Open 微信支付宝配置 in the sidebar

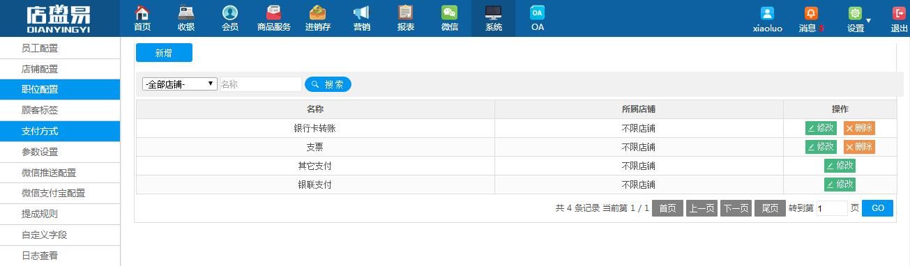(x=60, y=193)
